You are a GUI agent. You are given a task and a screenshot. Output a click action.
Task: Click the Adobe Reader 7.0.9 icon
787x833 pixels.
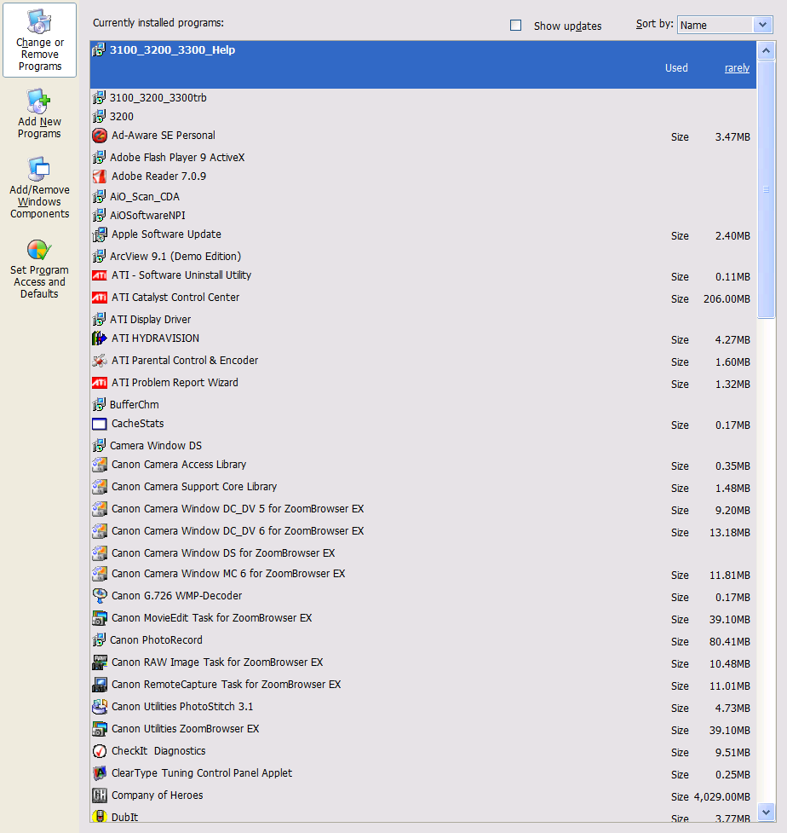[x=100, y=176]
